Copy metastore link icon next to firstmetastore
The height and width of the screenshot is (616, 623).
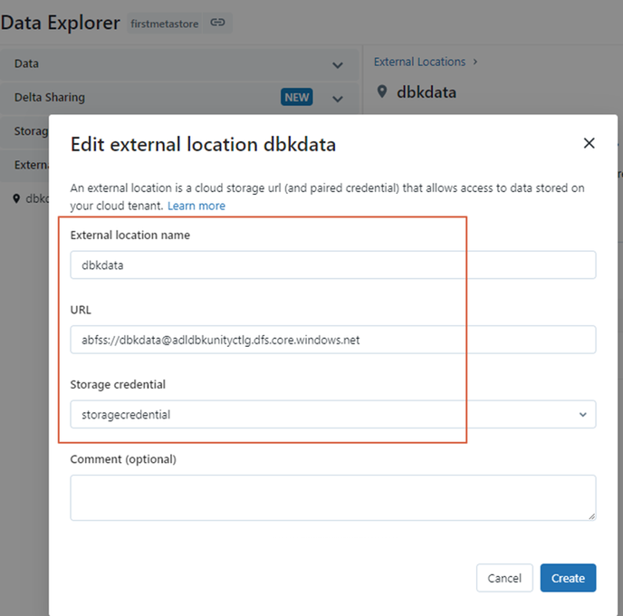coord(217,23)
